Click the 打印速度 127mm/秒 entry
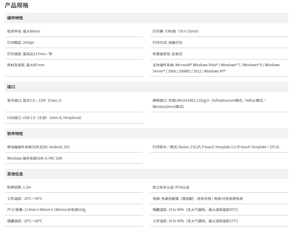Image resolution: width=293 pixels, height=230 pixels. coord(30,54)
